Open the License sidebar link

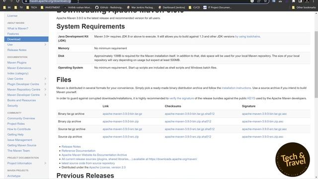point(12,16)
